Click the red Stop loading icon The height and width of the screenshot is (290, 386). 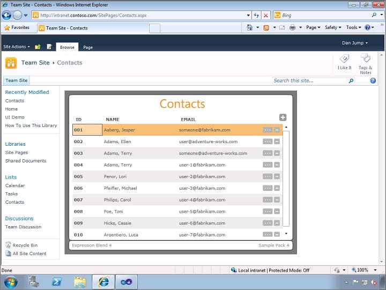point(265,15)
